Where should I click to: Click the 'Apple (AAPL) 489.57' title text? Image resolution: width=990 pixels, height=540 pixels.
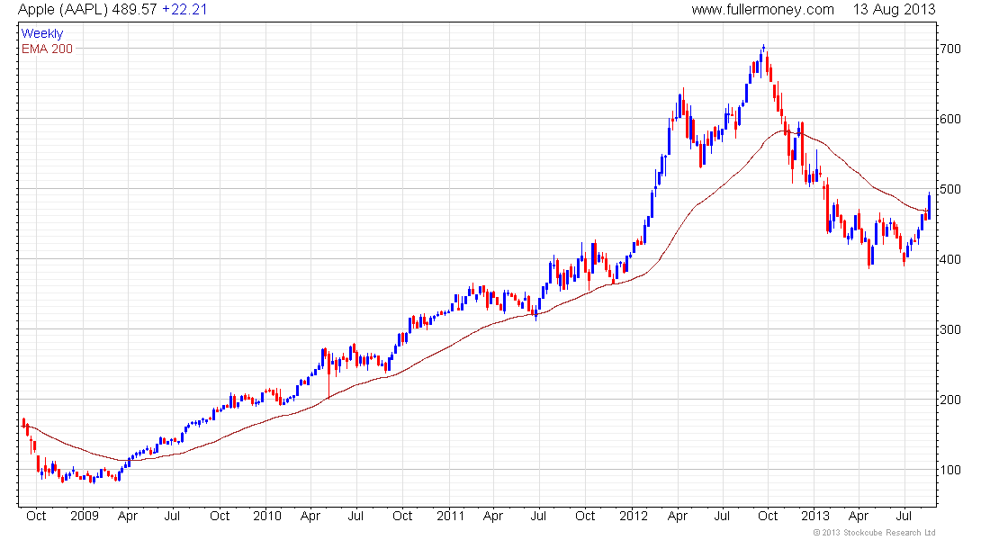(87, 10)
